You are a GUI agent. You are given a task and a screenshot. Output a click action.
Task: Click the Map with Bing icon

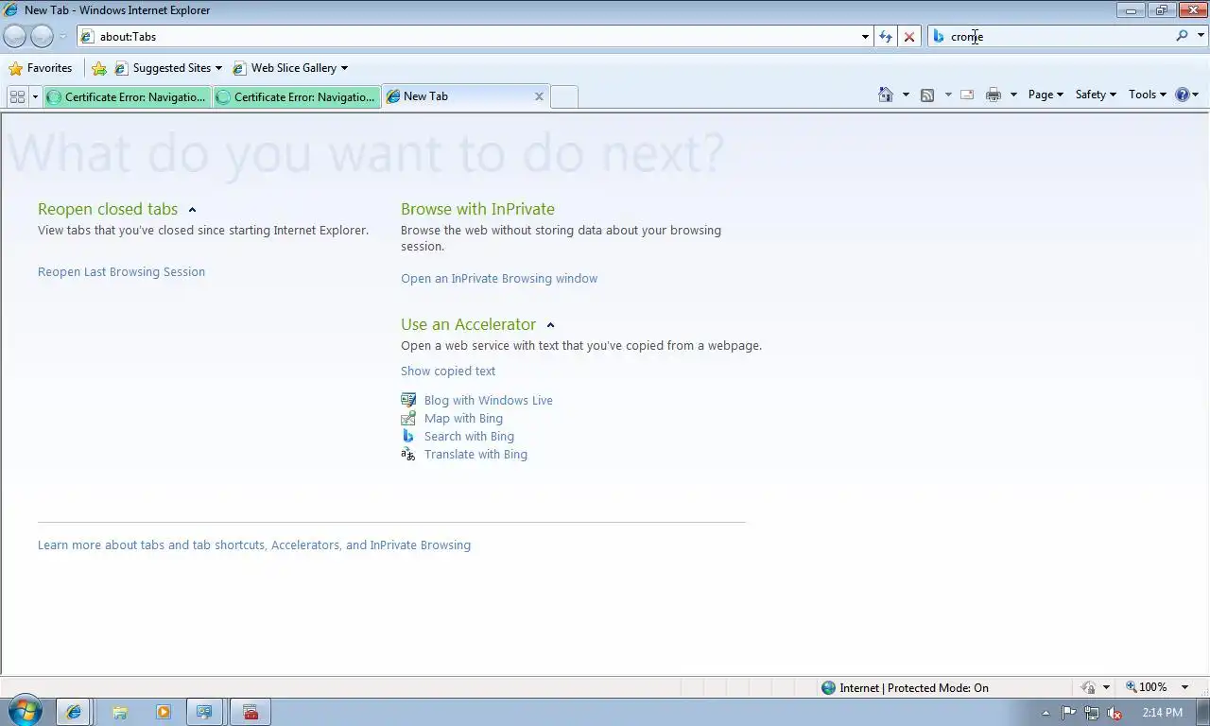click(x=408, y=418)
